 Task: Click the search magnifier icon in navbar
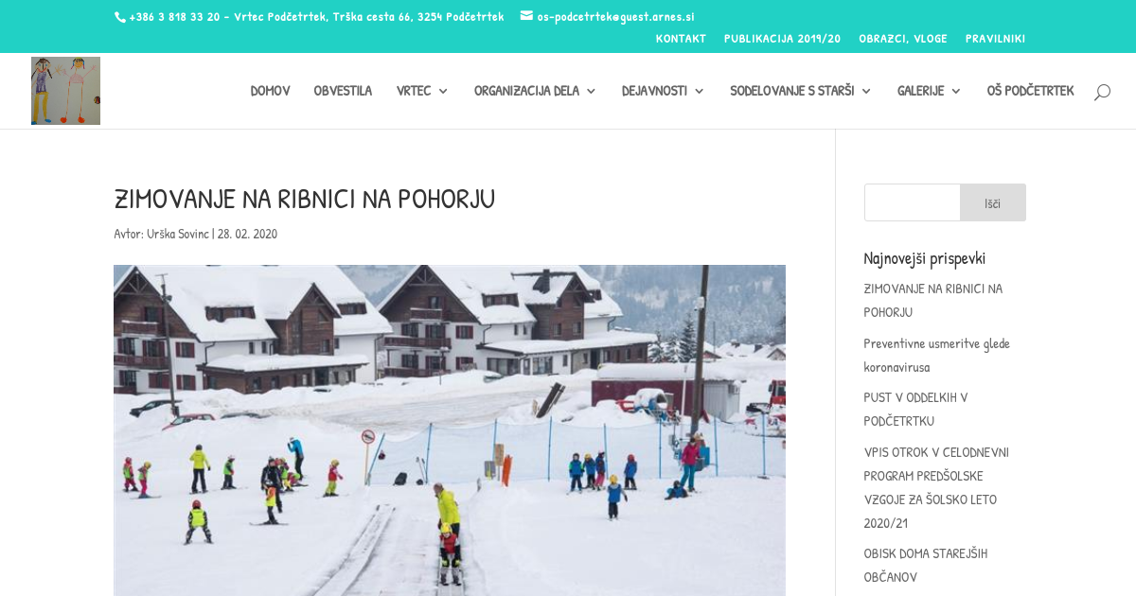pyautogui.click(x=1102, y=92)
